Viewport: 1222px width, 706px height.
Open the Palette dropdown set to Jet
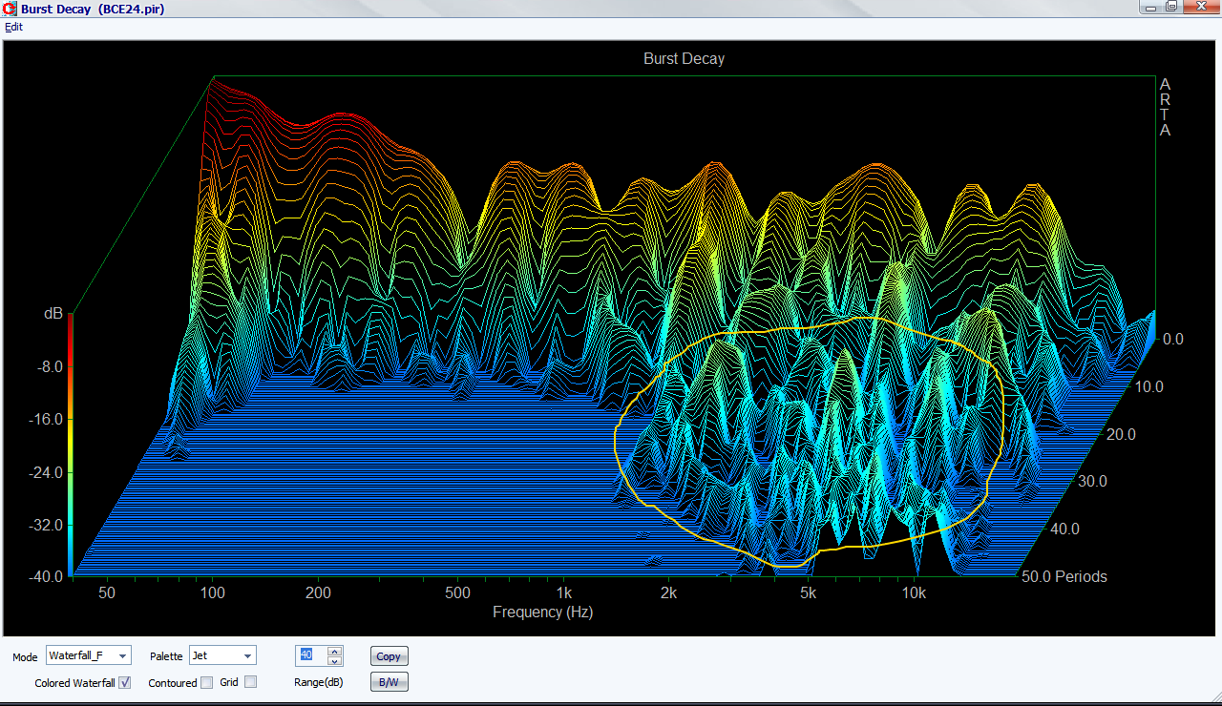(247, 656)
